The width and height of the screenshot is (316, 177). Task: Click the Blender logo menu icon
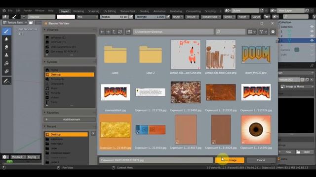tap(4, 11)
